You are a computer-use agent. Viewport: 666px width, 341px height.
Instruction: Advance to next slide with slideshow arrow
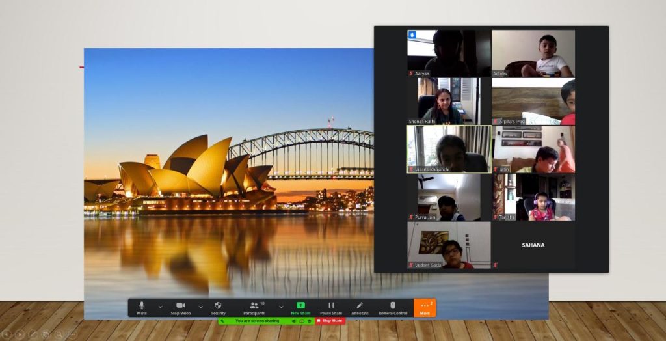coord(20,334)
